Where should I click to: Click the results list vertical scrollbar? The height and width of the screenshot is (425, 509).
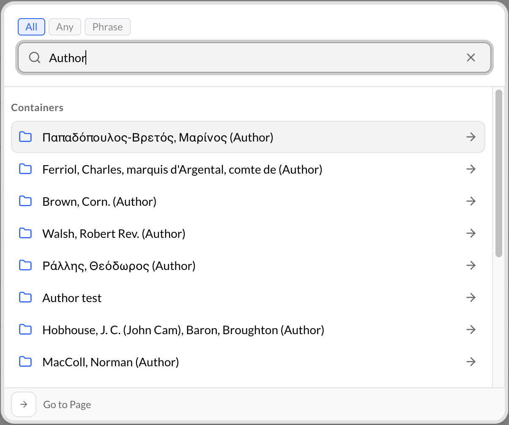[x=498, y=173]
